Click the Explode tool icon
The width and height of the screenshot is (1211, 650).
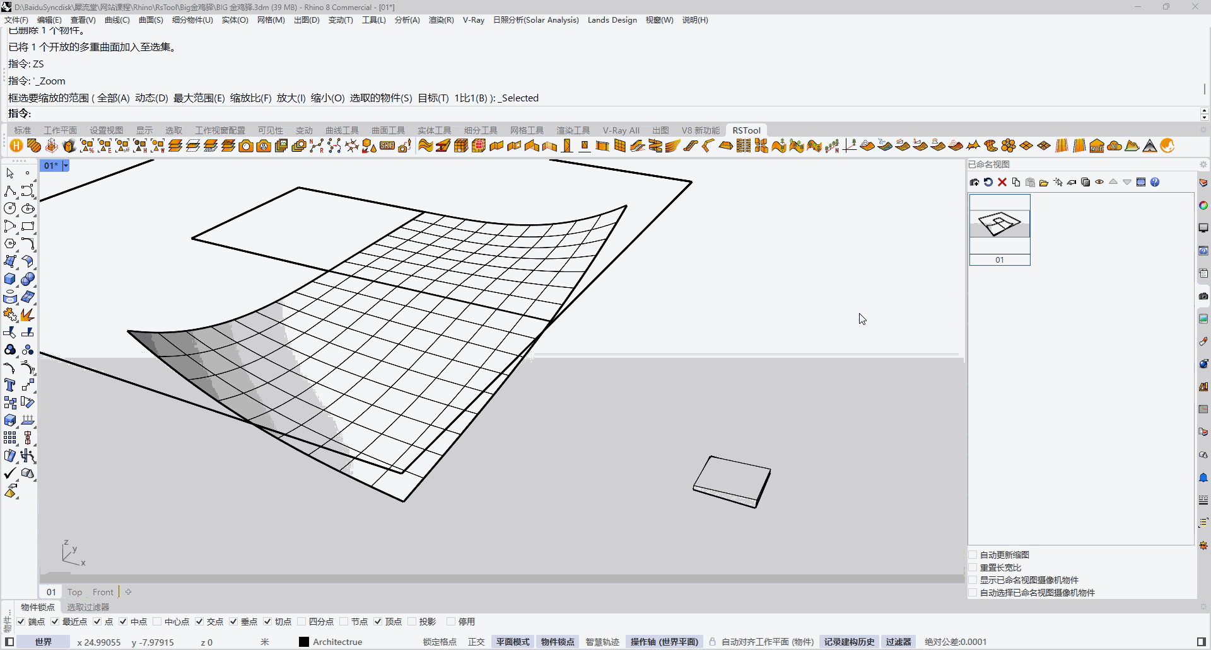(x=27, y=314)
